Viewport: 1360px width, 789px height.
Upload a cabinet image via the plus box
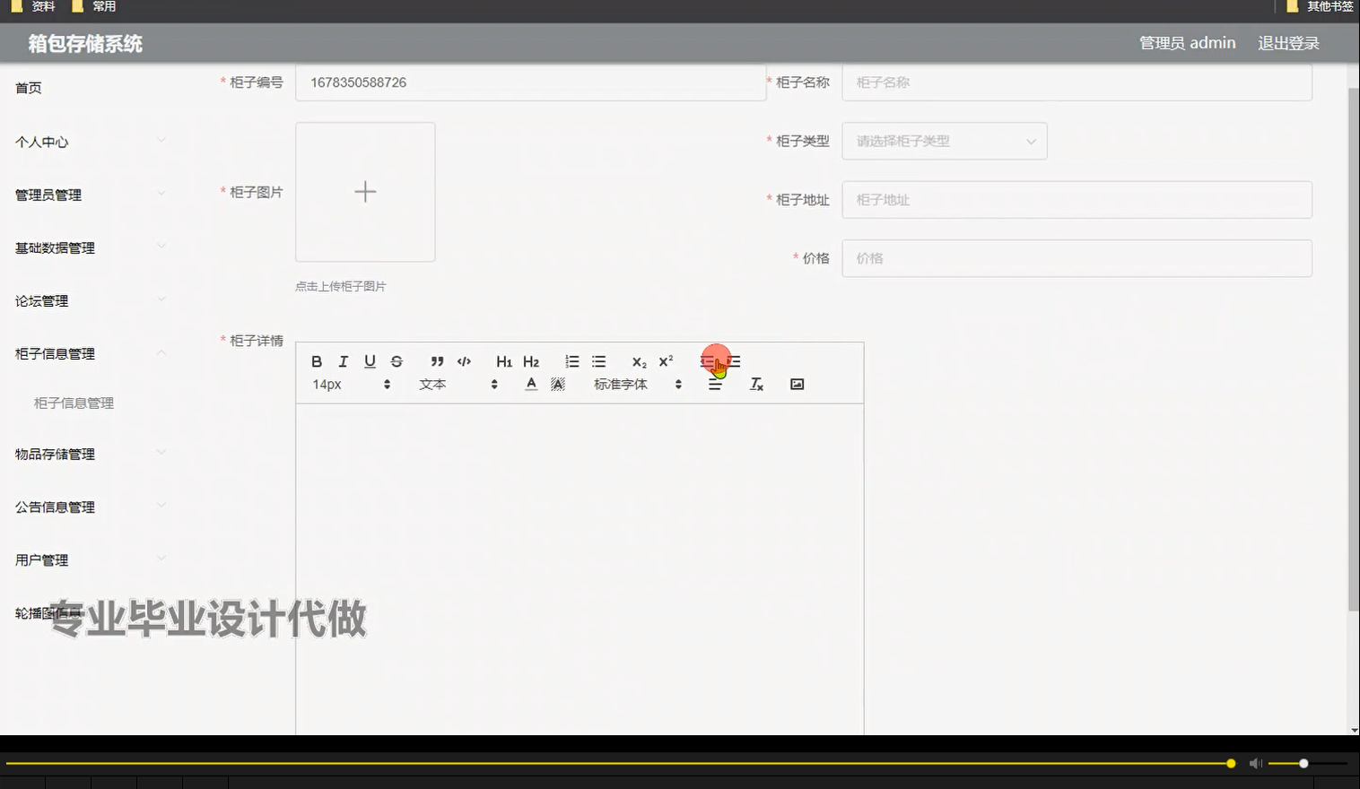[x=364, y=191]
